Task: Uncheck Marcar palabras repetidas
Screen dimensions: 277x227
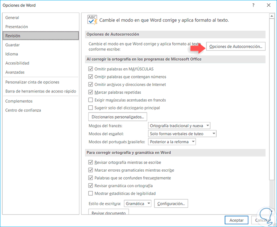Action: click(x=90, y=92)
